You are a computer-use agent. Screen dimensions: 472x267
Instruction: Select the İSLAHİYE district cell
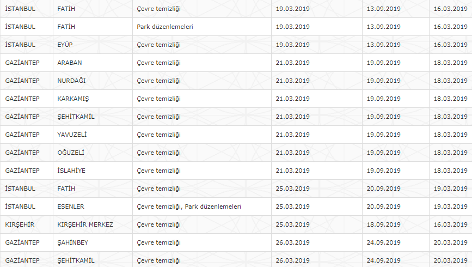pyautogui.click(x=93, y=171)
